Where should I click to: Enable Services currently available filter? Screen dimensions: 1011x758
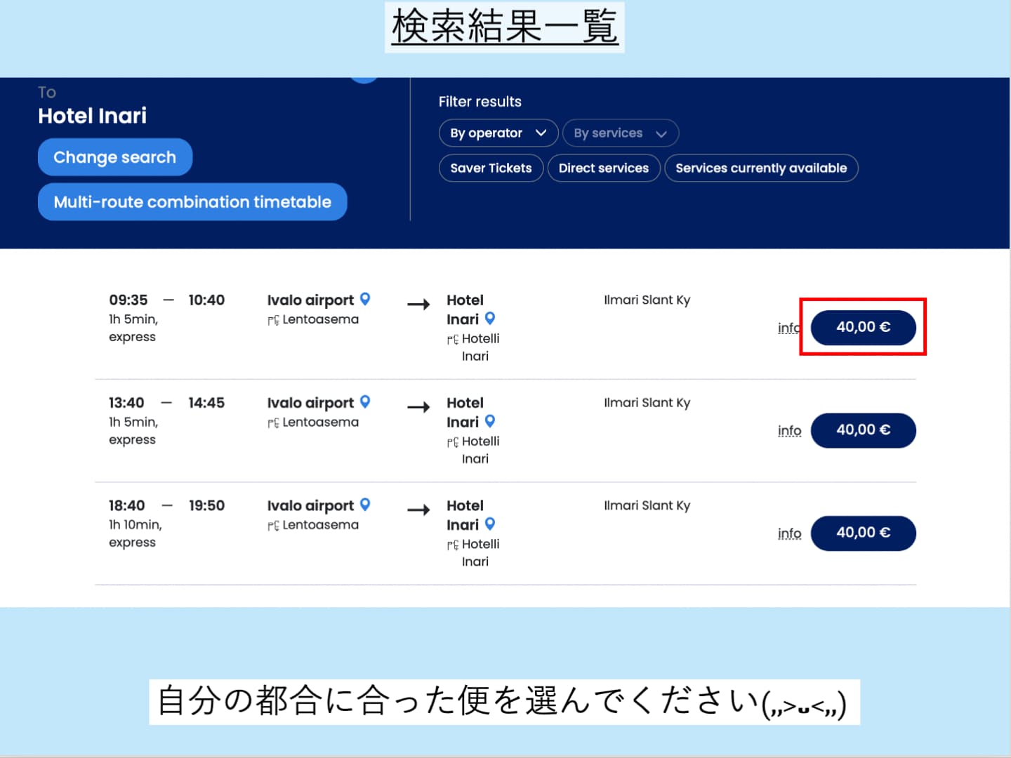coord(761,168)
